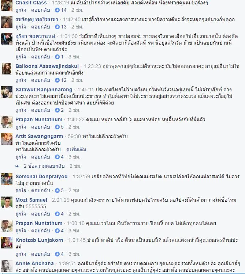Click the like thumb icon showing 13
Viewport: 245px width, 274px height.
pos(57,27)
